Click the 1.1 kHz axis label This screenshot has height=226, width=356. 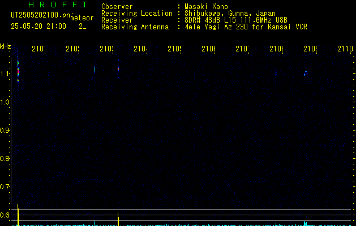[x=5, y=73]
